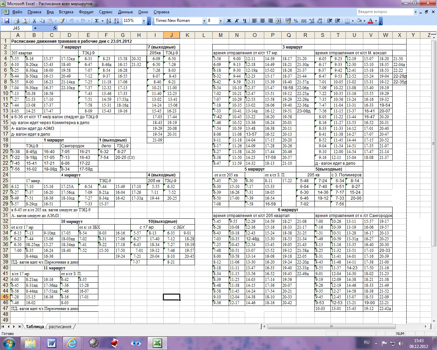Click the Save icon in the toolbar

click(x=7, y=21)
